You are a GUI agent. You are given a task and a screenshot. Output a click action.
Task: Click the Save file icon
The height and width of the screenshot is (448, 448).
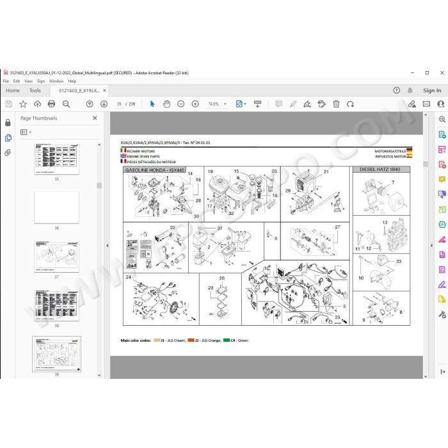9,104
